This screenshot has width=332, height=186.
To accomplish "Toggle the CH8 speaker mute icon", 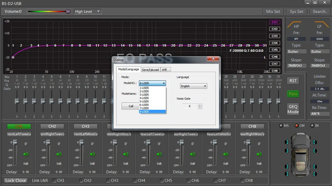I will 259,154.
